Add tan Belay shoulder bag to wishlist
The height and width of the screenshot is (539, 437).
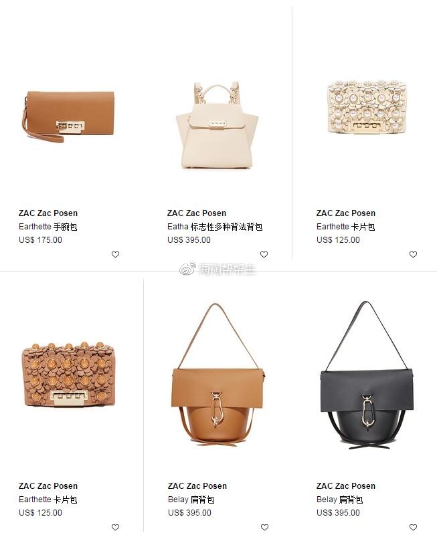pyautogui.click(x=264, y=527)
